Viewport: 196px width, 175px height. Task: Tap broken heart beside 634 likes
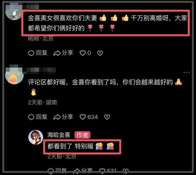[107, 117]
